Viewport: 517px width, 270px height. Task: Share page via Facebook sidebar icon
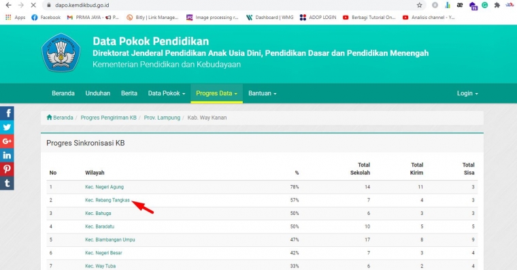[7, 114]
